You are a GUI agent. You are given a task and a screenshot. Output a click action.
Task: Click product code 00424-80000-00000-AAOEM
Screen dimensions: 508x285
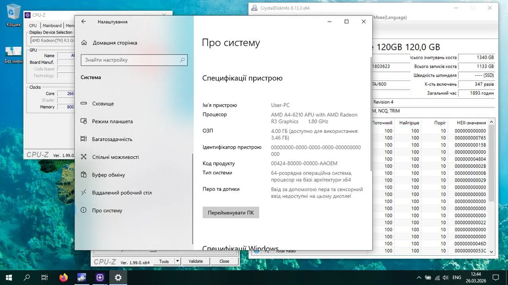(x=304, y=163)
